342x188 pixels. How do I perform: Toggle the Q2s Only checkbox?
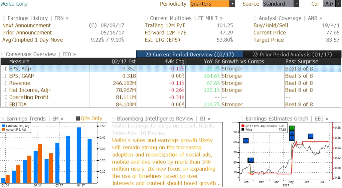[x=77, y=119]
